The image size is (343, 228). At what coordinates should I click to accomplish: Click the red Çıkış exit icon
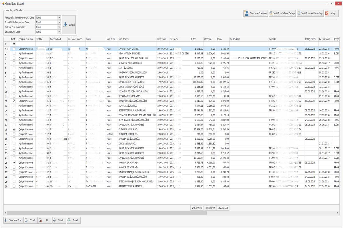pos(327,13)
